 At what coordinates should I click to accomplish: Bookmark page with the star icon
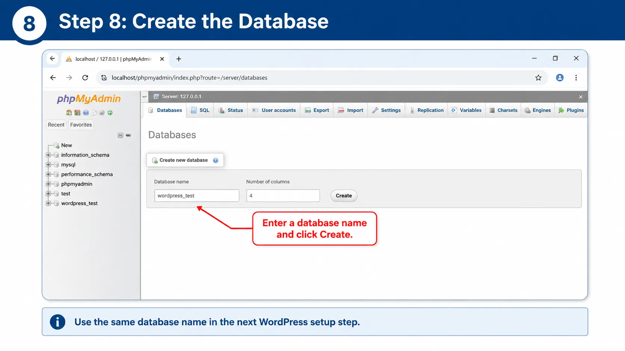coord(538,78)
